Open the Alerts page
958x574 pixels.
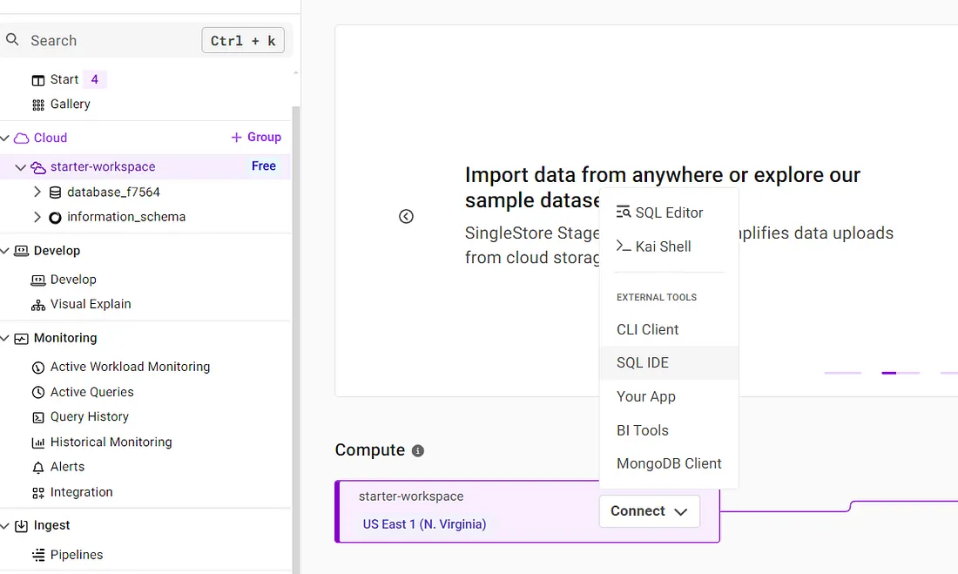(x=67, y=467)
